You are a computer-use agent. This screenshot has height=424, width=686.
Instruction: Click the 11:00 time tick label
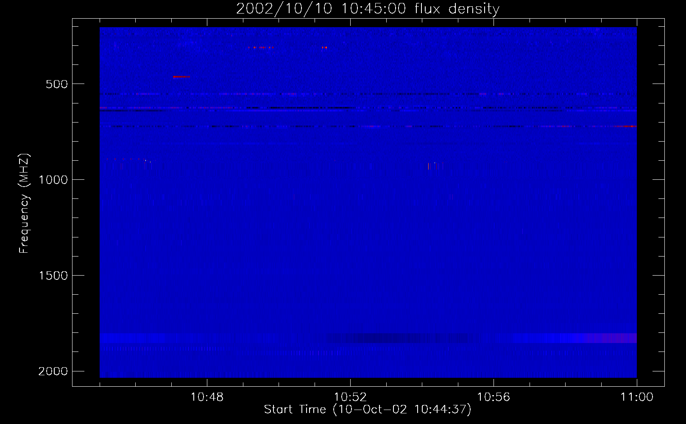(637, 397)
